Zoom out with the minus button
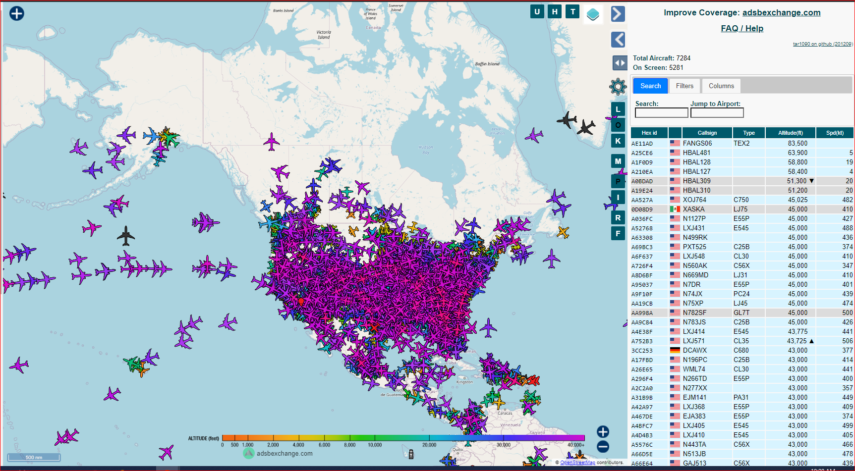The height and width of the screenshot is (471, 855). pyautogui.click(x=603, y=447)
